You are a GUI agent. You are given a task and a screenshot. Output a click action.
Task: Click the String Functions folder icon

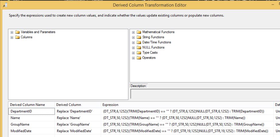[139, 37]
